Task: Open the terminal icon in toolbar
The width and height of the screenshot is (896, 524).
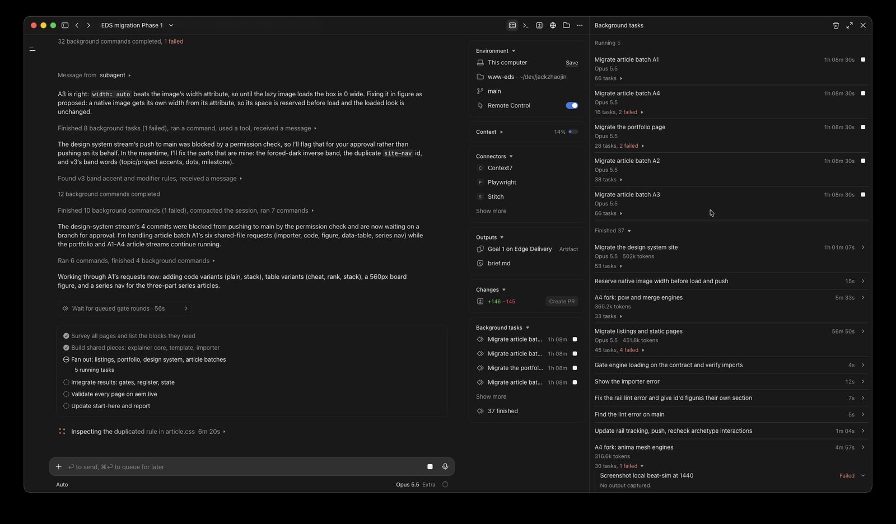Action: click(x=525, y=25)
